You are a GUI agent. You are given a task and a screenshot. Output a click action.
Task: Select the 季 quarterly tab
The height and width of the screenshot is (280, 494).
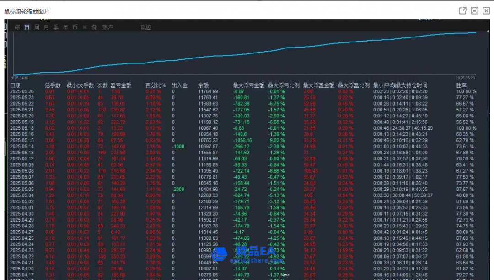click(x=56, y=27)
